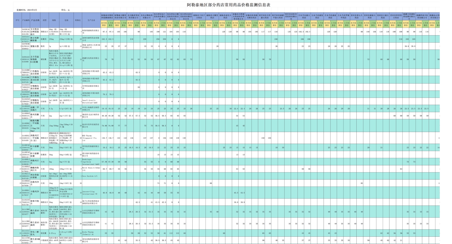
Task: Select the 规格 header cell
Action: [54, 20]
